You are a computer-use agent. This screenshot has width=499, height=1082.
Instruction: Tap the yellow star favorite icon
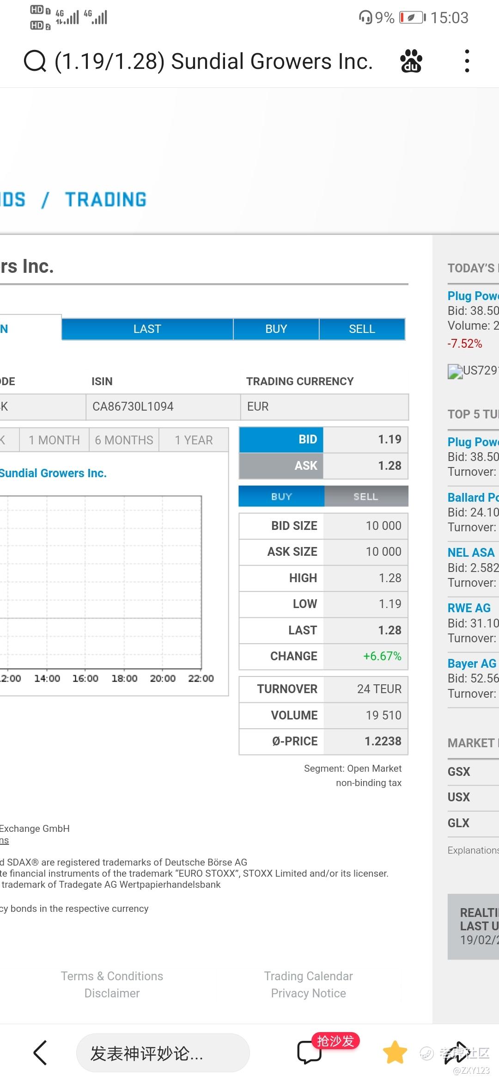[x=395, y=1052]
